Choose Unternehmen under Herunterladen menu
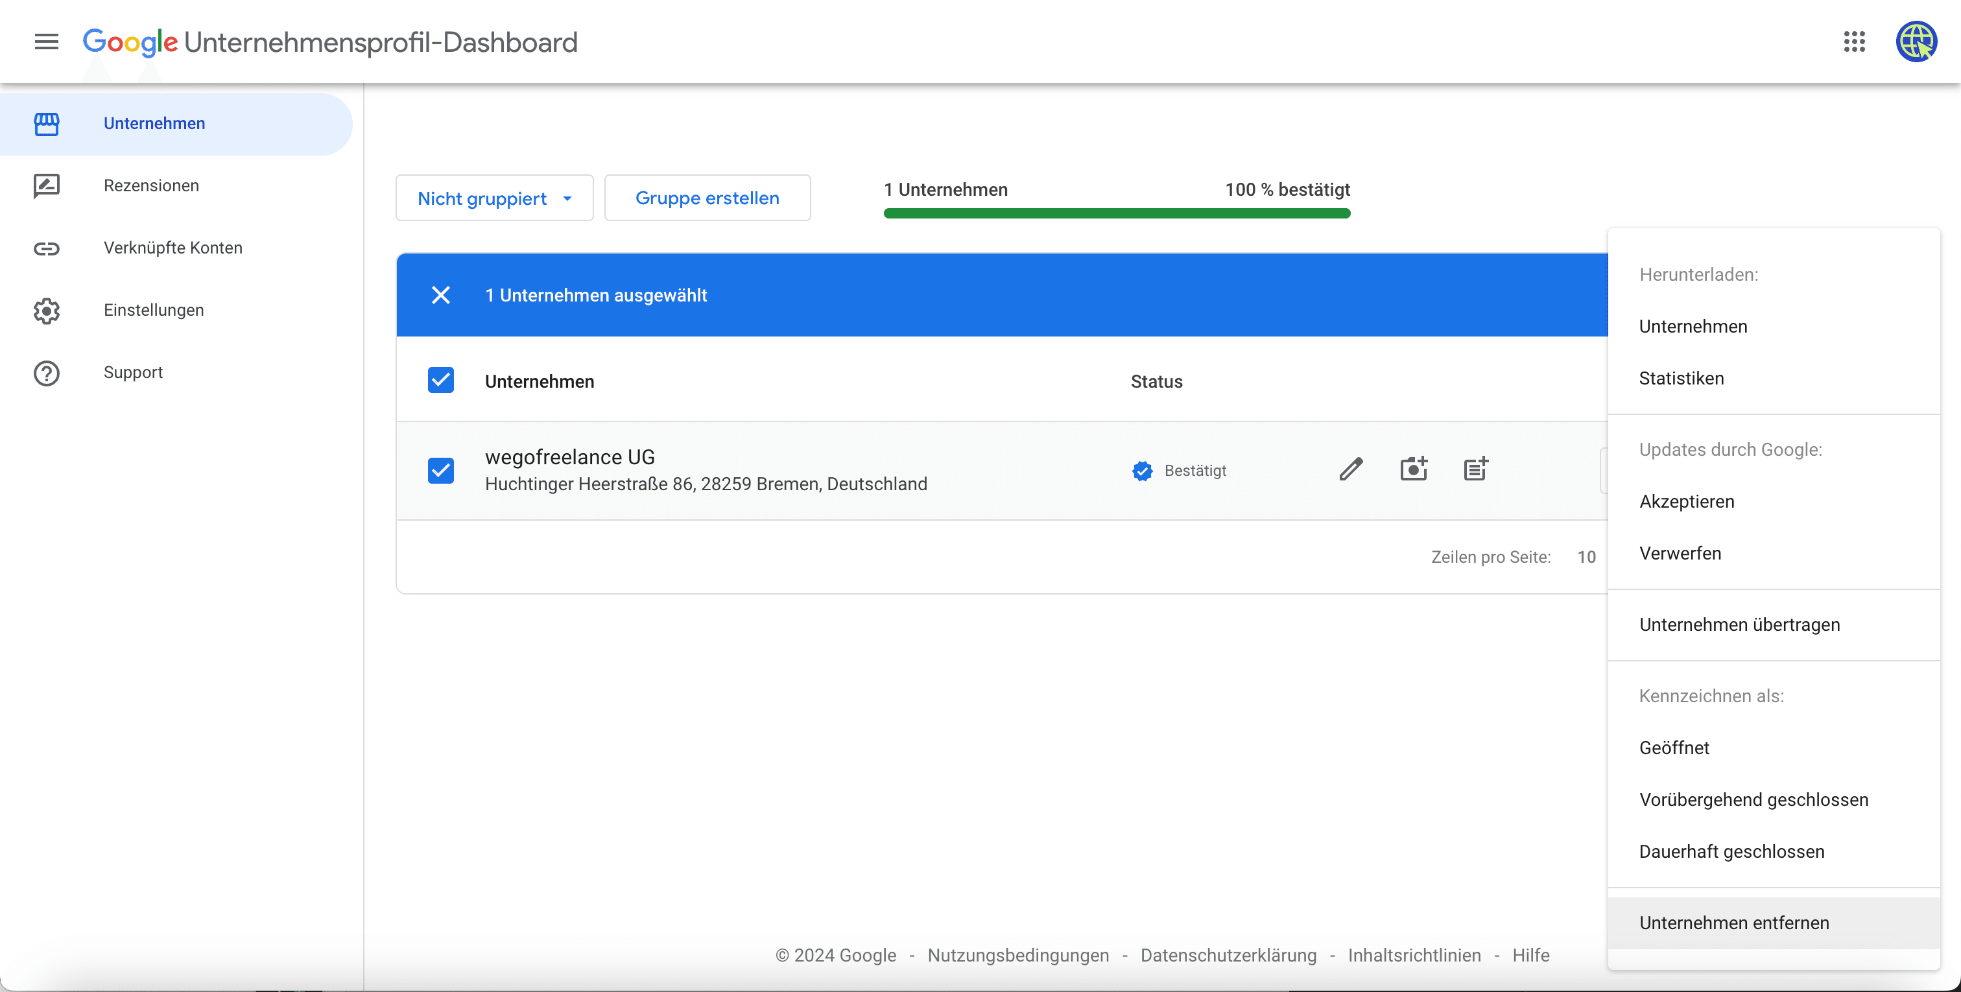This screenshot has height=992, width=1961. (1774, 327)
